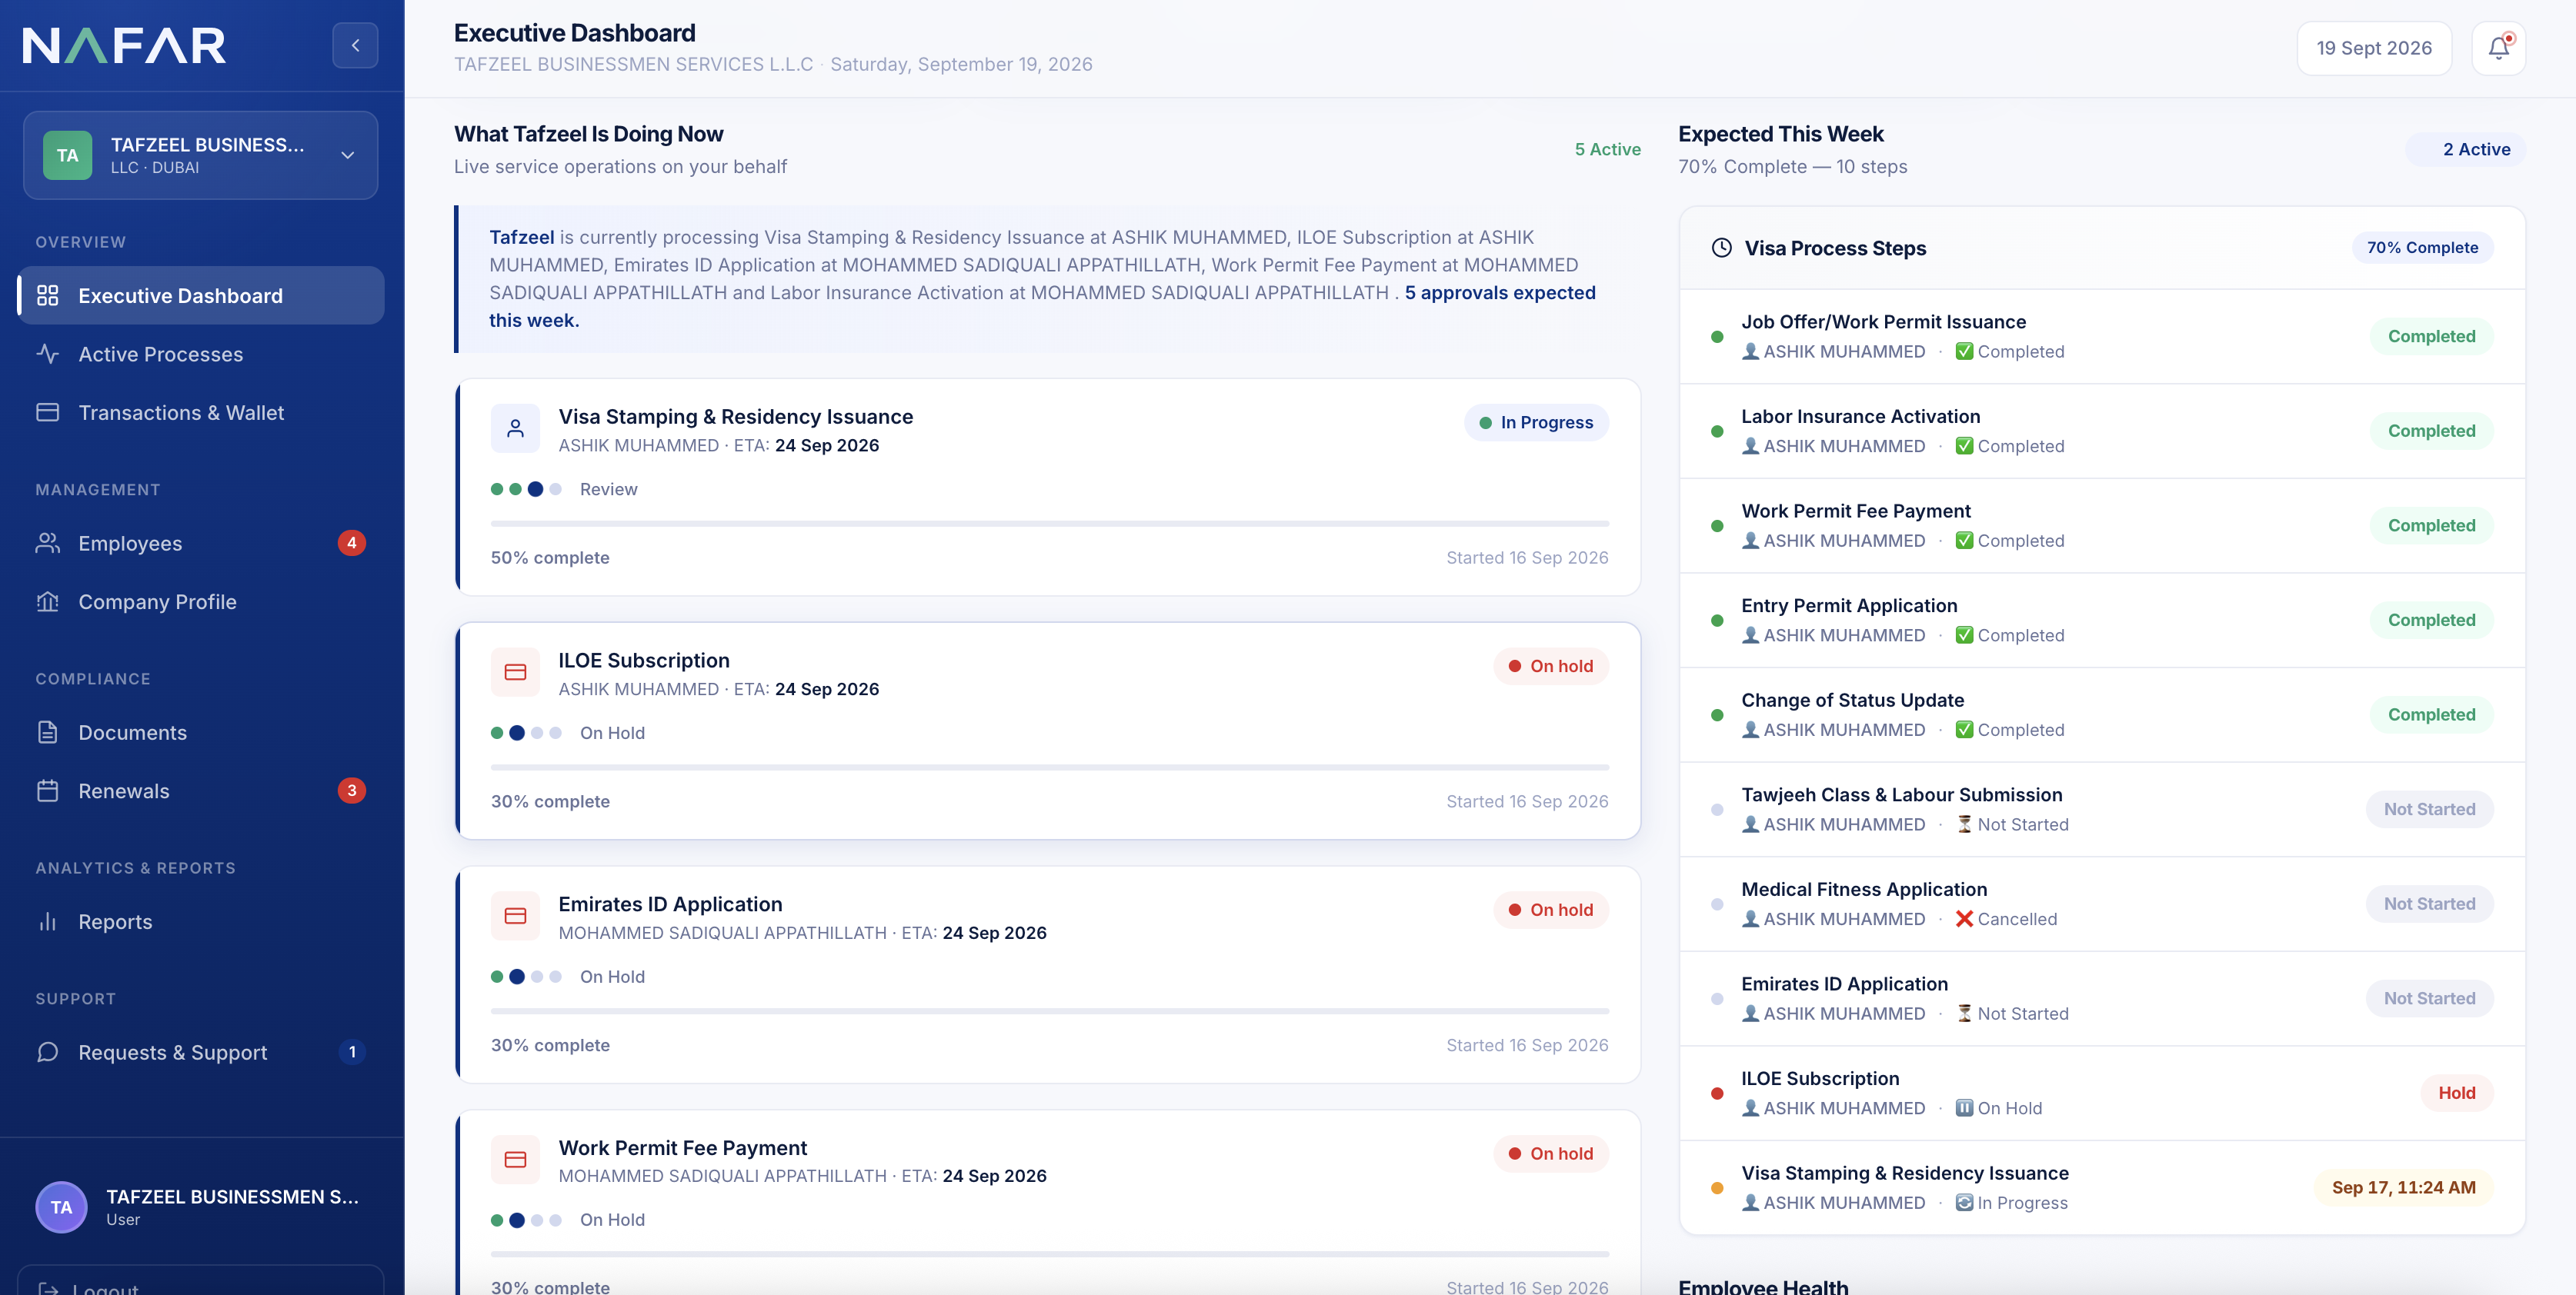Click the Reports bar chart icon

click(47, 921)
